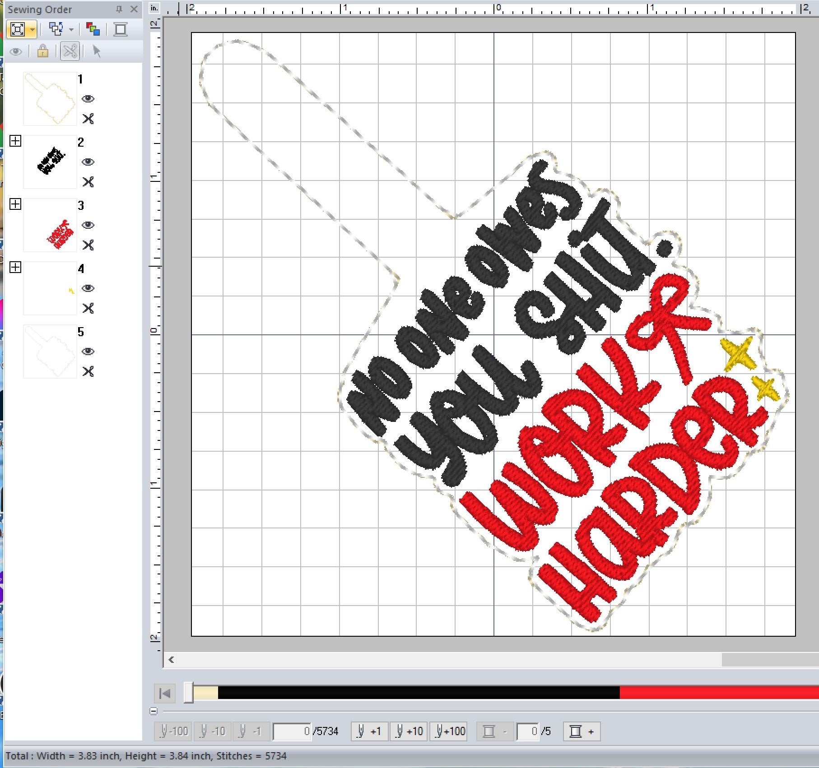Collapse the stitch simulator controls with minus box

coord(154,711)
